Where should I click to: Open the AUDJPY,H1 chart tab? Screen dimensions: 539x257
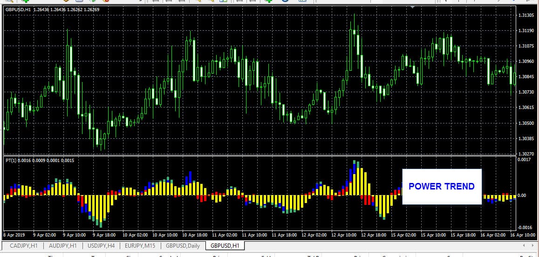(x=62, y=245)
